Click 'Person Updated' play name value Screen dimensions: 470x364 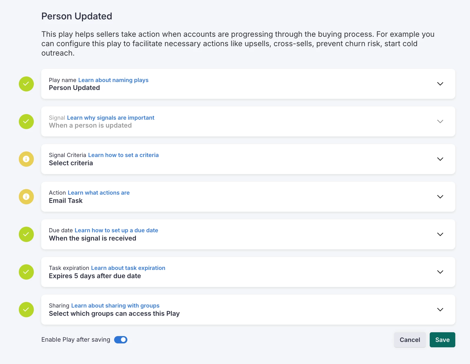(x=74, y=88)
